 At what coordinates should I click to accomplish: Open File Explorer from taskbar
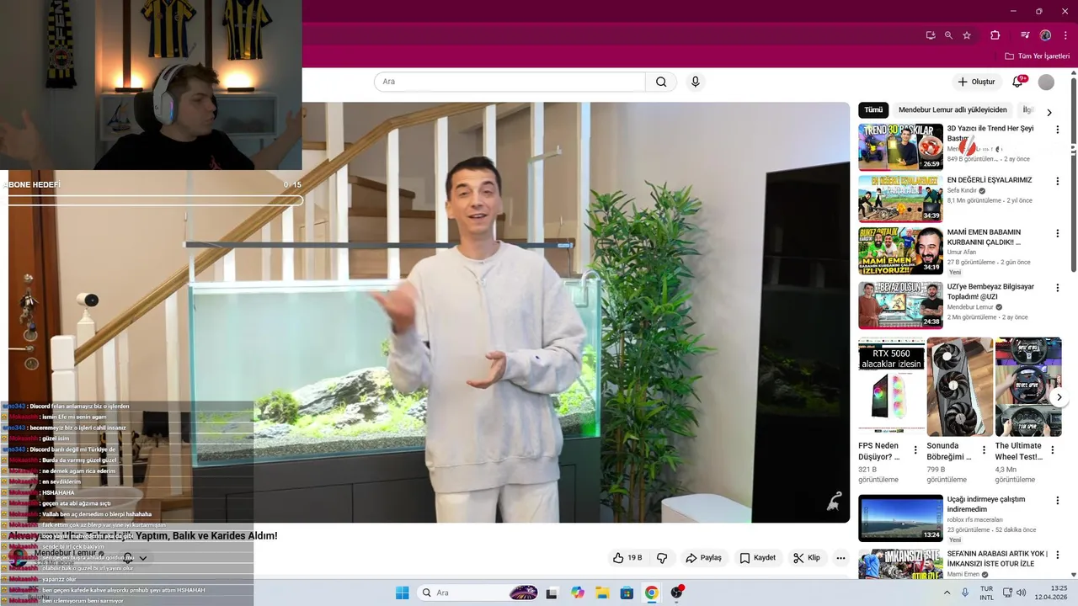pos(602,593)
